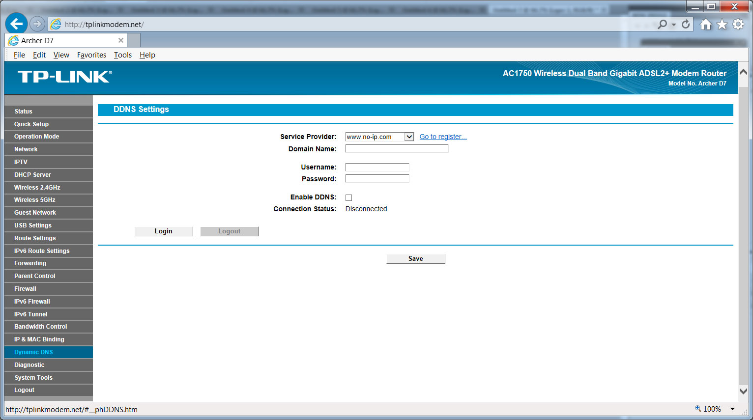Open Status in the sidebar
The width and height of the screenshot is (753, 420).
(x=48, y=112)
